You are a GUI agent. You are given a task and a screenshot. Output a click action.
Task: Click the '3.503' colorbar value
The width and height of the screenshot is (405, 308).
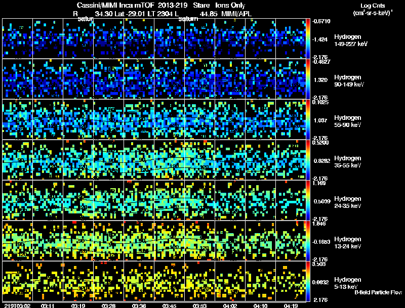coord(319,264)
